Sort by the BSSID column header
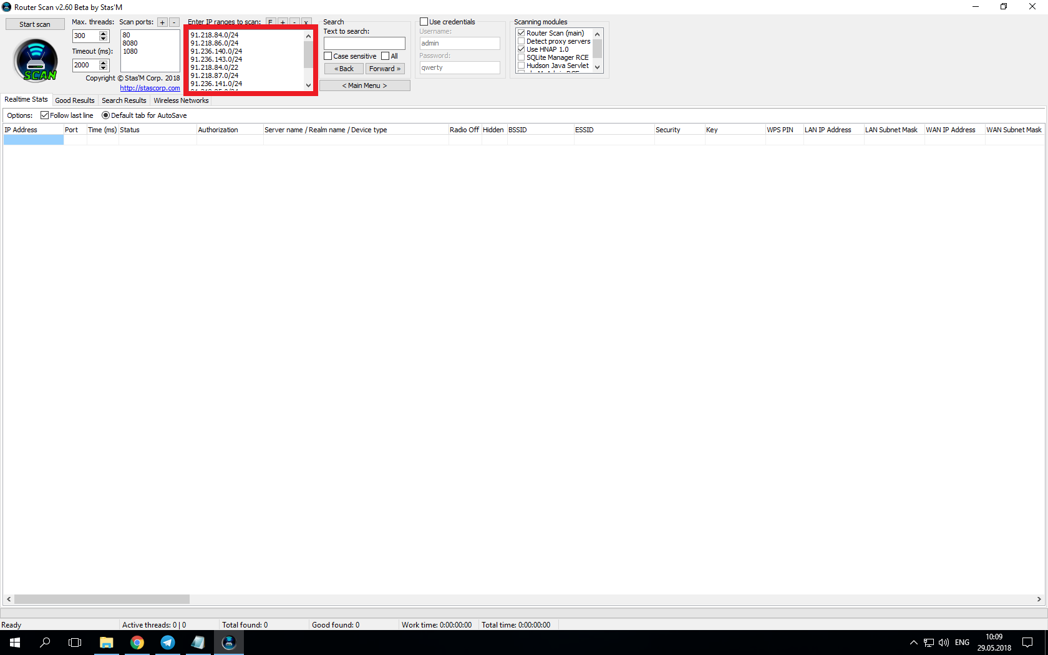 tap(540, 130)
